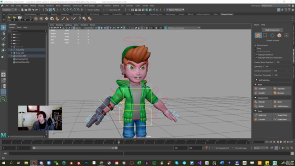Open Windows Start menu
This screenshot has height=166, width=295.
[x=3, y=163]
